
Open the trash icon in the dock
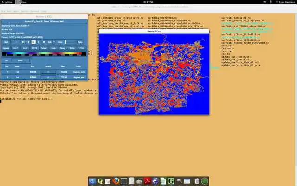click(x=196, y=181)
